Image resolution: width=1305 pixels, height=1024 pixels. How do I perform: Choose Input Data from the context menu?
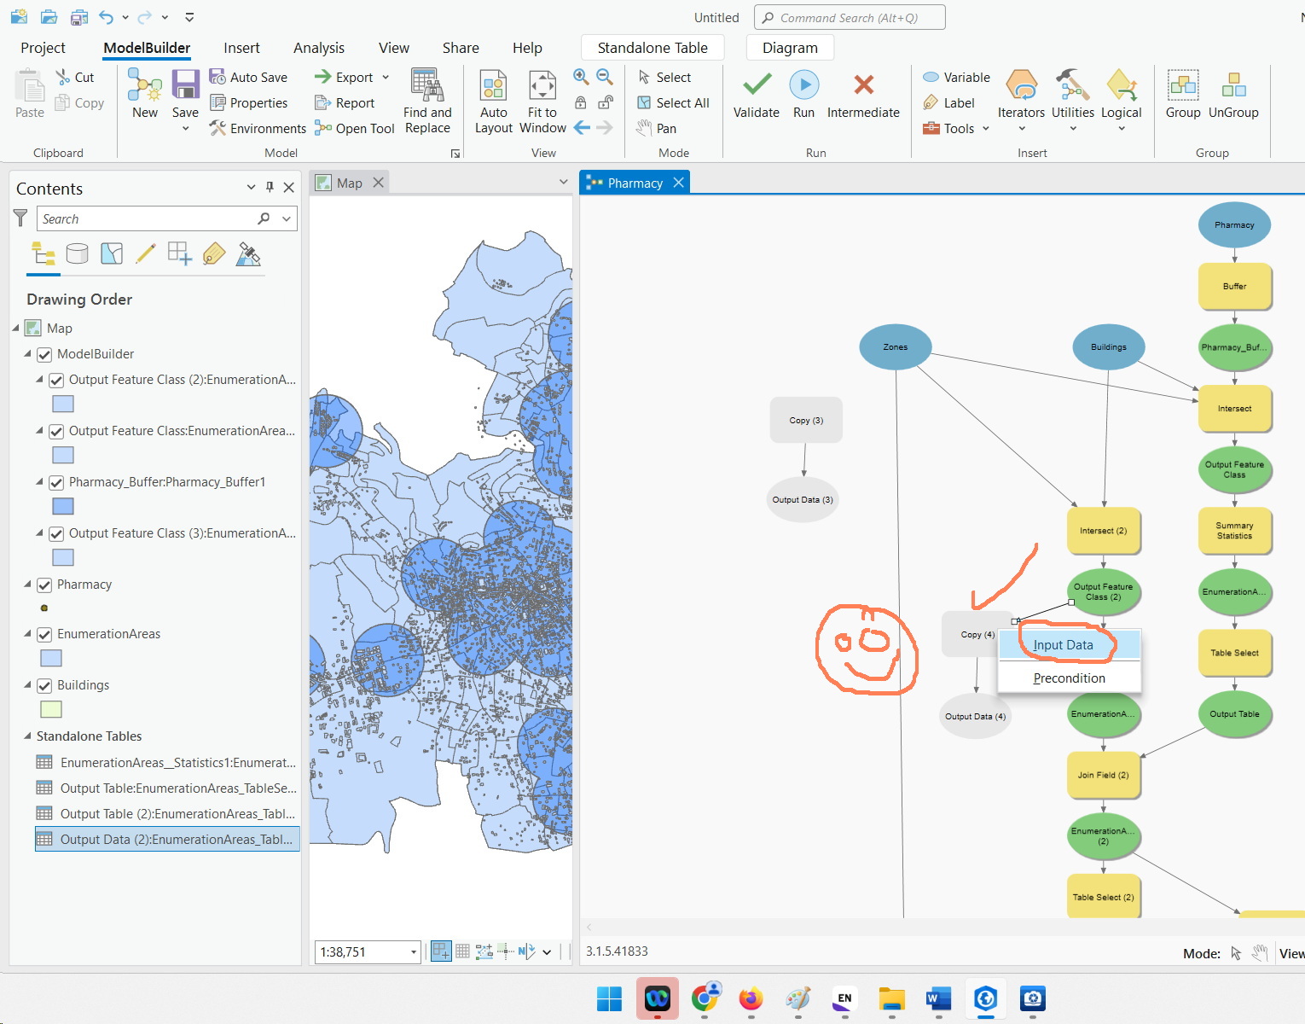coord(1063,644)
